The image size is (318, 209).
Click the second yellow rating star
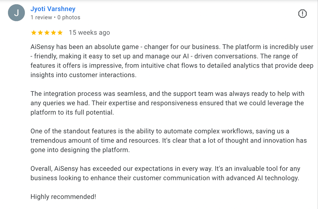[40, 33]
